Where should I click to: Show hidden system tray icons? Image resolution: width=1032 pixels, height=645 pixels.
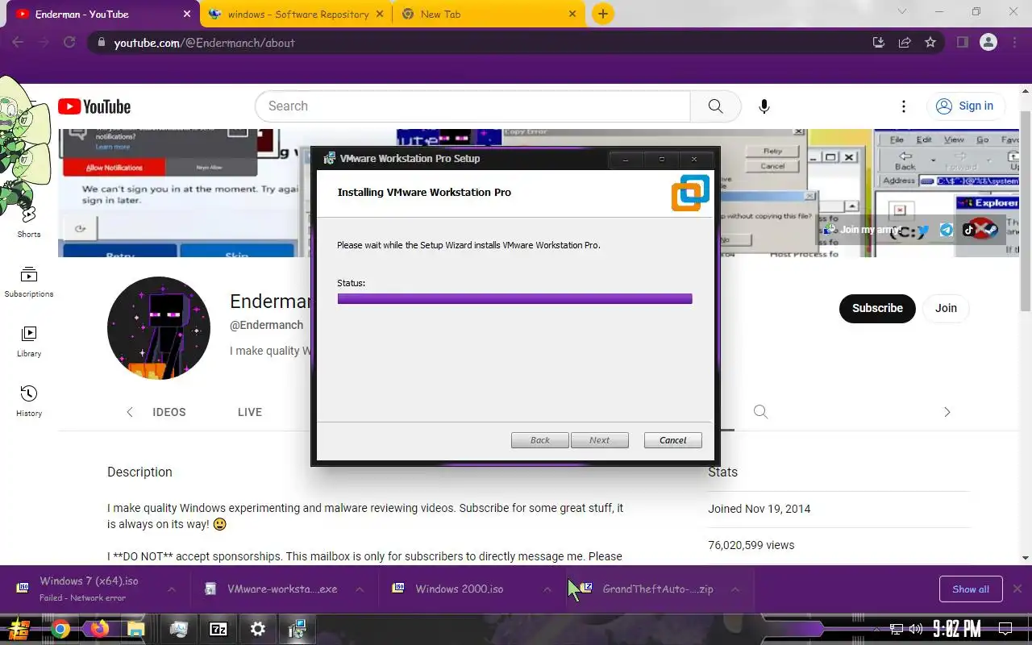pos(876,629)
